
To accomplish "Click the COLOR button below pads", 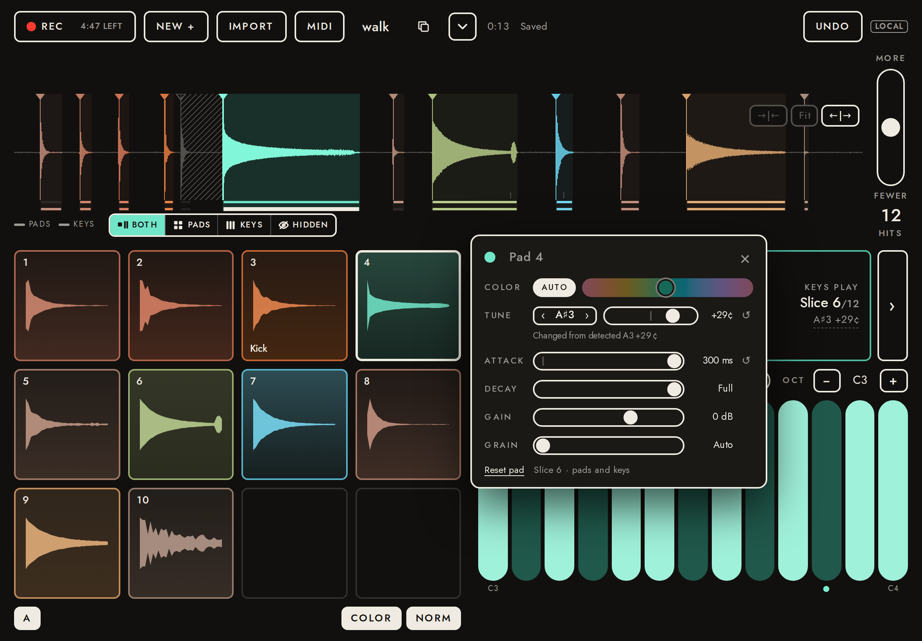I will (371, 618).
